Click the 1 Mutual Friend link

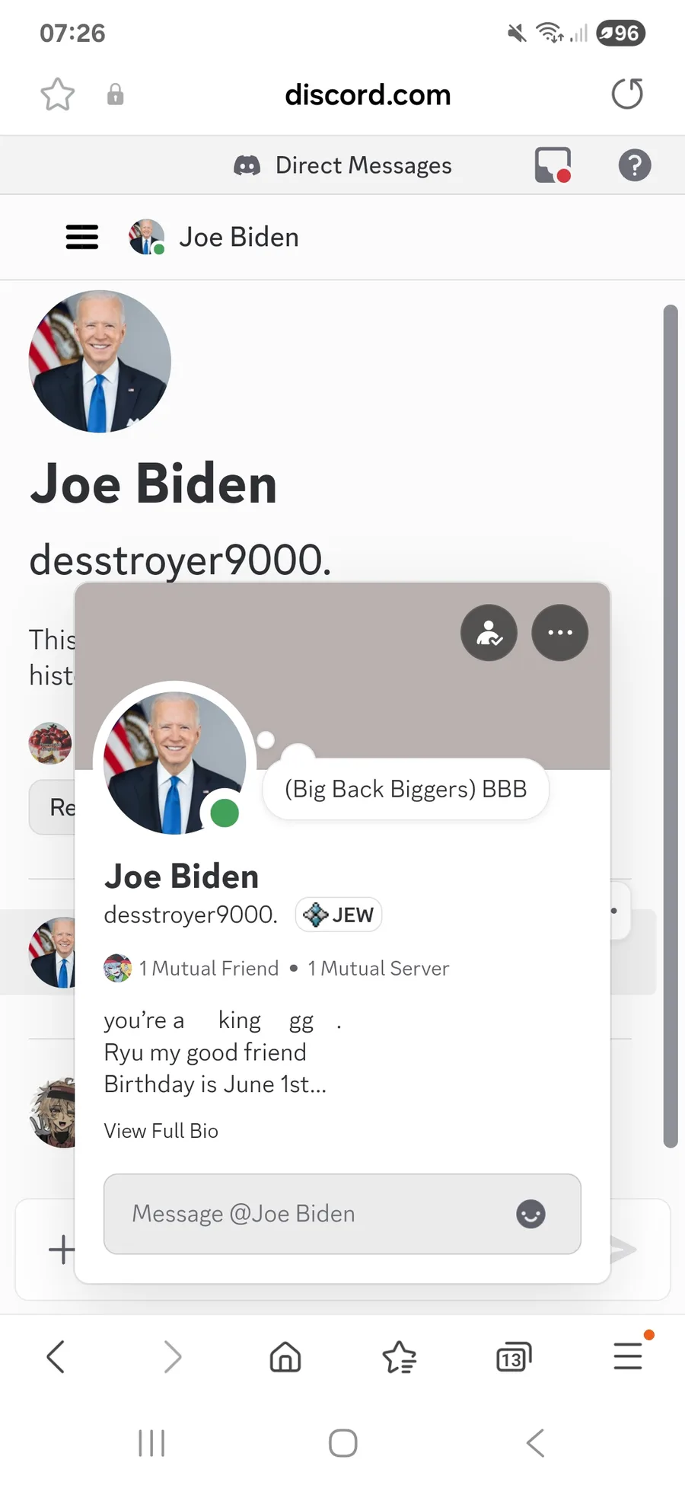point(209,969)
